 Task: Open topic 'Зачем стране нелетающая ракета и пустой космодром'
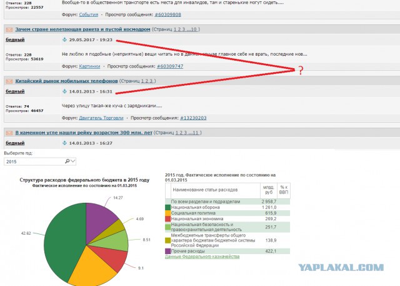coord(82,29)
